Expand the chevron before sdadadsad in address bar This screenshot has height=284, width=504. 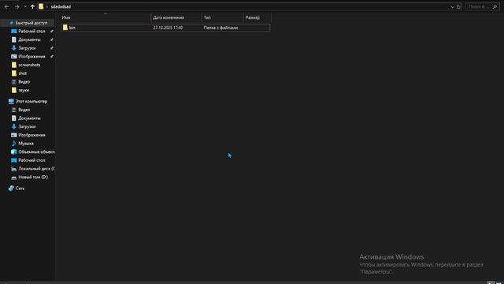pos(47,6)
